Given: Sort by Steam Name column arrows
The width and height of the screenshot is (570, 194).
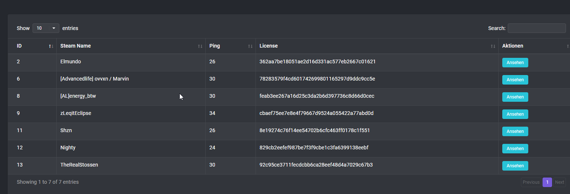Looking at the screenshot, I should coord(200,46).
